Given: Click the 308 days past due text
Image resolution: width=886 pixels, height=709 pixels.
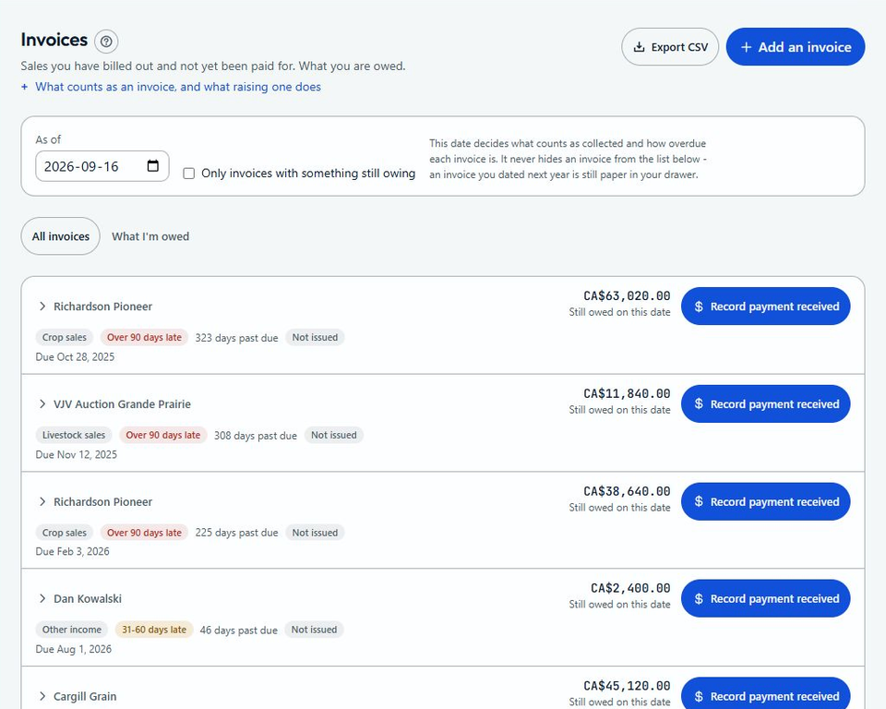Looking at the screenshot, I should pyautogui.click(x=256, y=436).
